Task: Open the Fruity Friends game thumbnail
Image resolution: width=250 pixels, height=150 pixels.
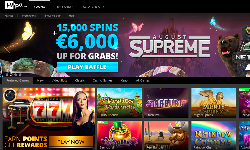Action: pos(119,103)
